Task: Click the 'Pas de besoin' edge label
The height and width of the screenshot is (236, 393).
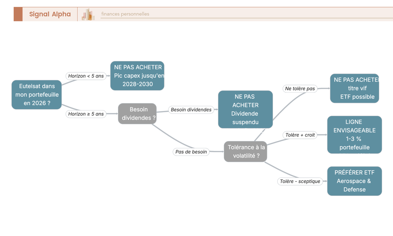Action: [191, 152]
